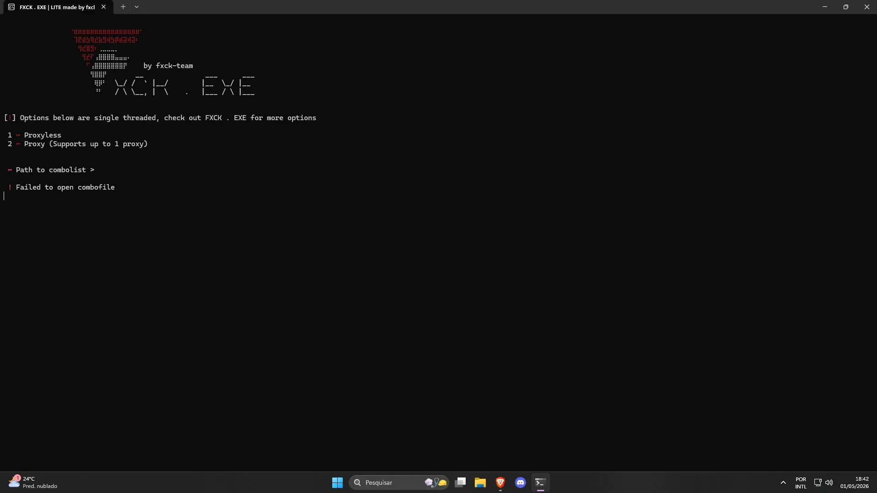Expand the new tab profile dropdown
This screenshot has width=877, height=493.
[136, 7]
